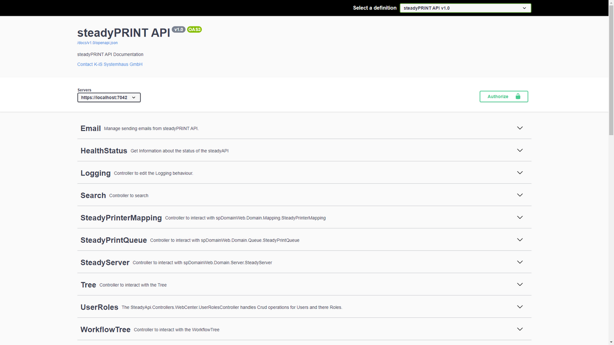The image size is (614, 345).
Task: Click the HealthStatus tag heading
Action: click(x=104, y=151)
